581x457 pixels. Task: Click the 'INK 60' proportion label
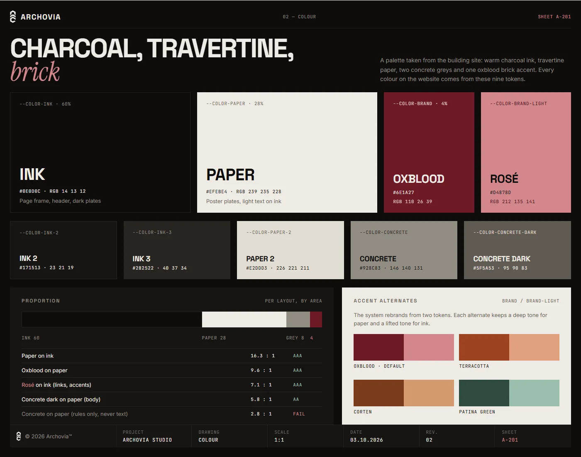31,338
